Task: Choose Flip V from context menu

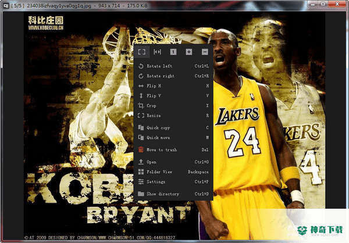Action: (173, 96)
